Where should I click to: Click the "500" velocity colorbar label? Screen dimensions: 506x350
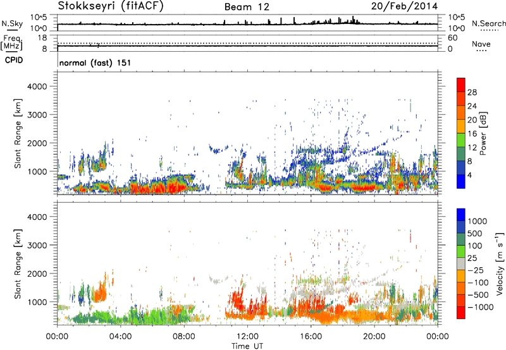tap(476, 234)
